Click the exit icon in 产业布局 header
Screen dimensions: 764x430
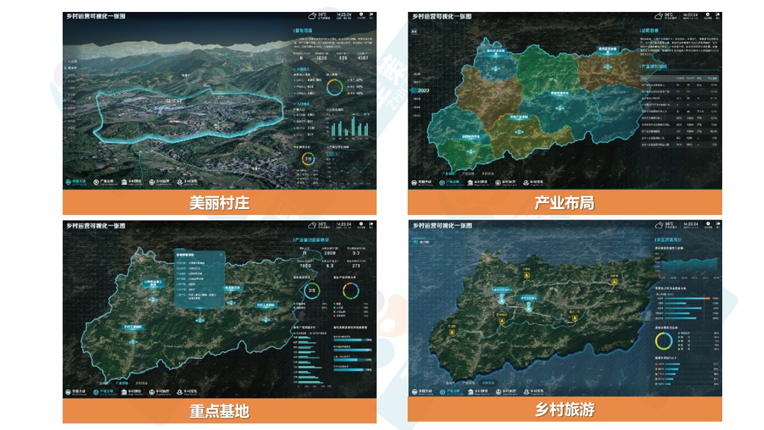pos(717,15)
